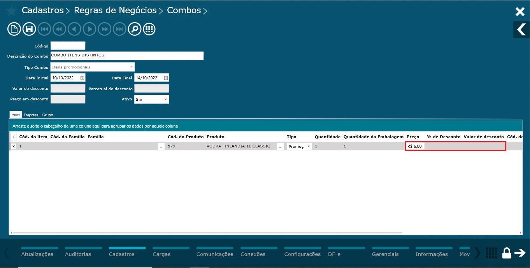The image size is (530, 268).
Task: Open Conexões menu
Action: pyautogui.click(x=253, y=254)
